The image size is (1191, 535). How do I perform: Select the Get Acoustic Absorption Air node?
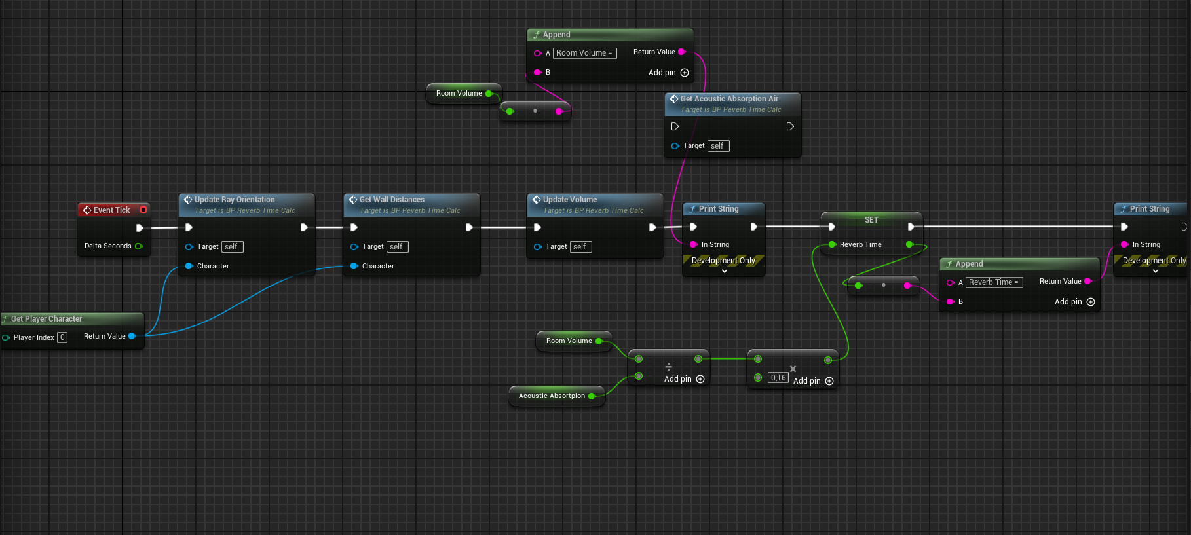(729, 99)
